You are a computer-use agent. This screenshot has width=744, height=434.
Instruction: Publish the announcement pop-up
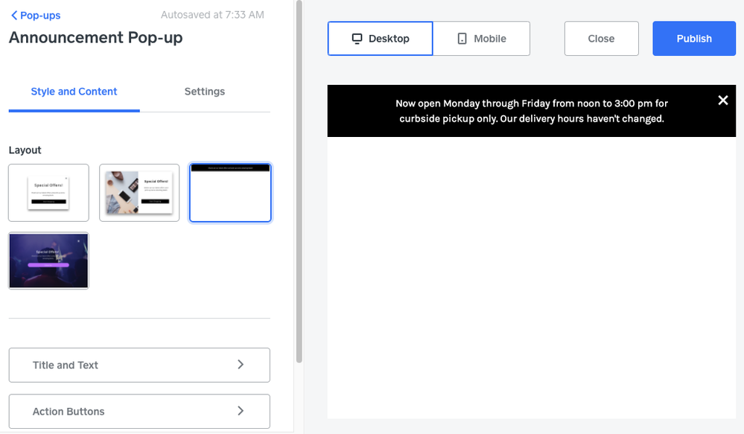[694, 39]
